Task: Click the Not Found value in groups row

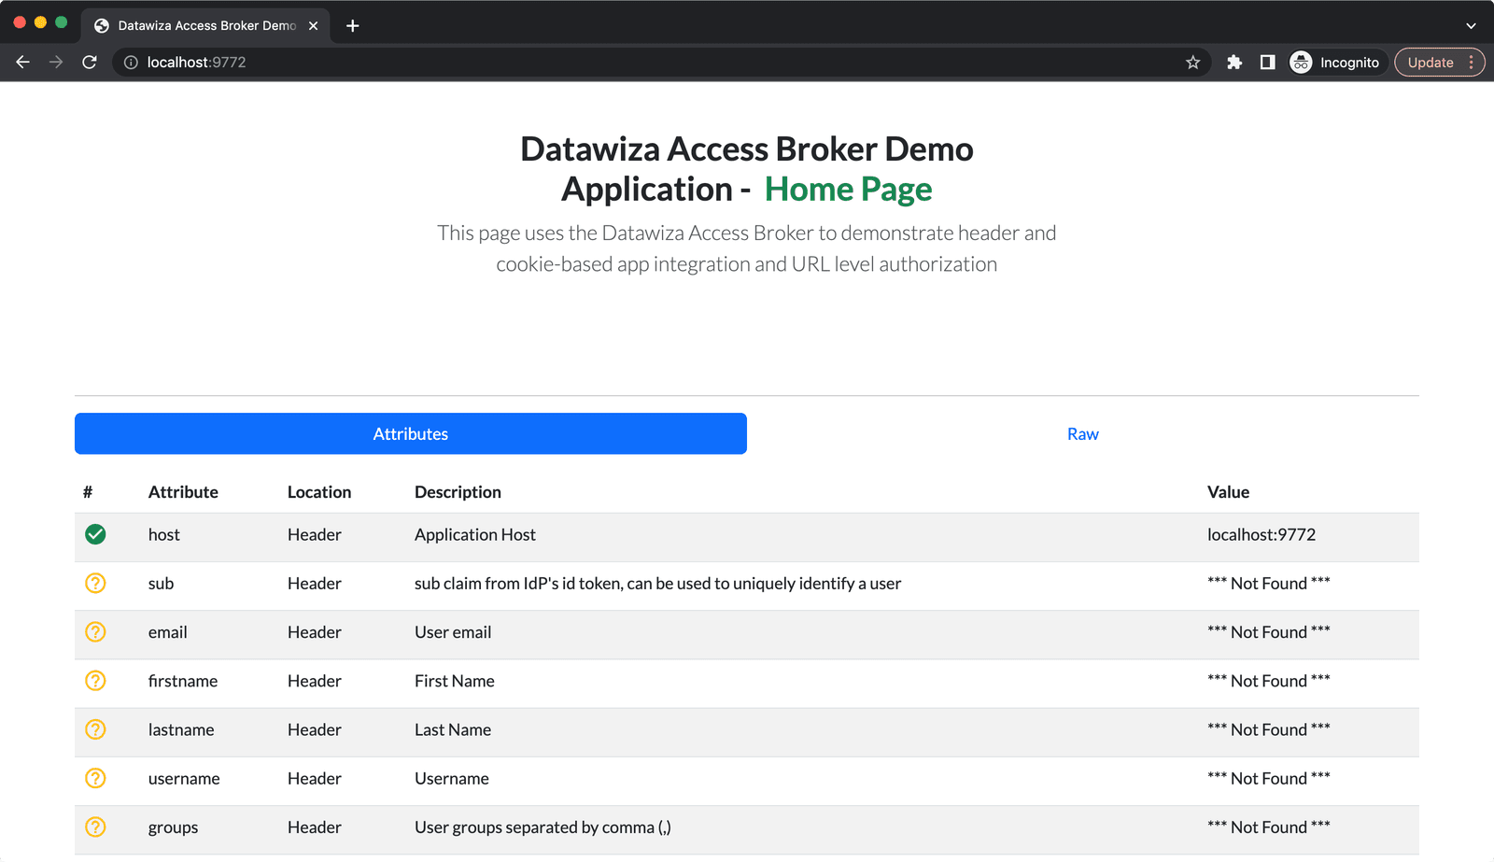Action: (1269, 827)
